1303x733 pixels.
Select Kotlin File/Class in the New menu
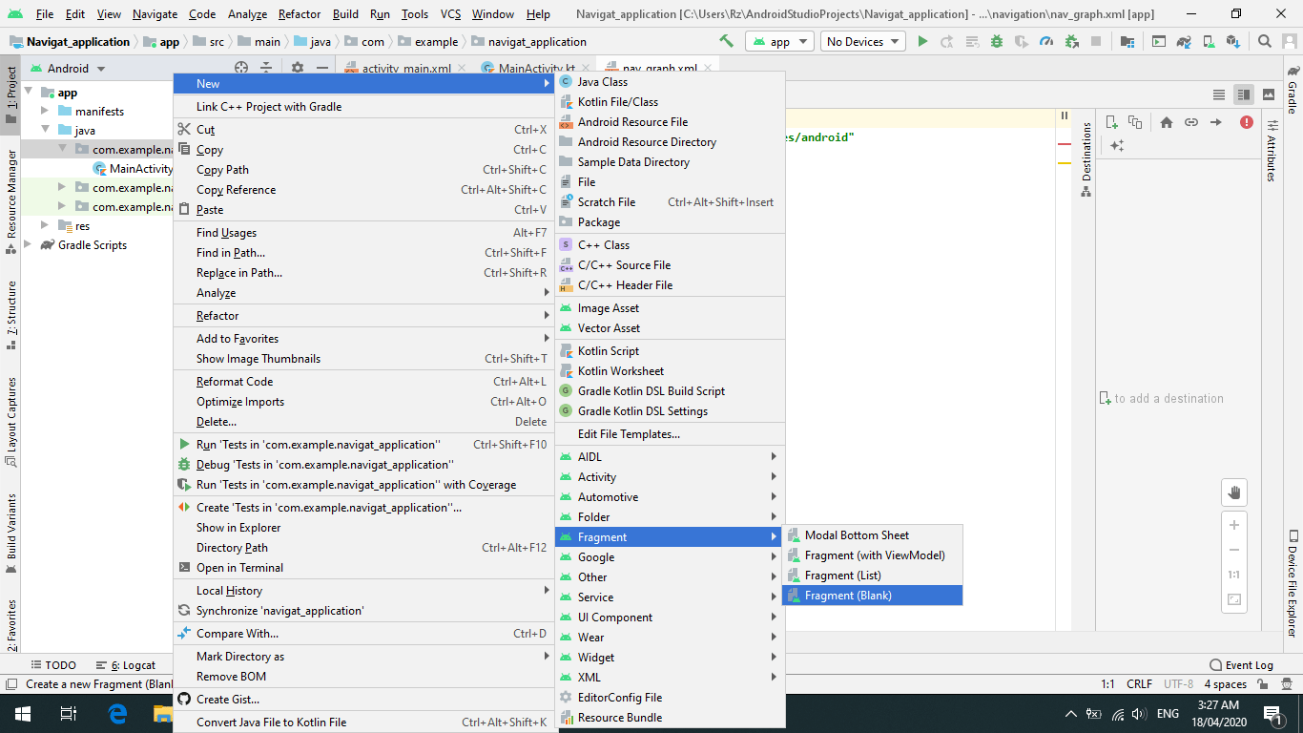click(x=669, y=101)
